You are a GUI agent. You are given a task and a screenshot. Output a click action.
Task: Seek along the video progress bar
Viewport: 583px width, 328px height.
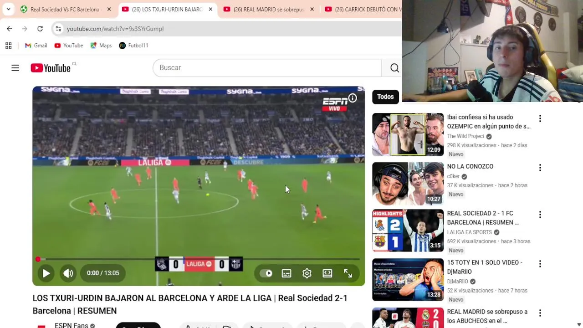pyautogui.click(x=199, y=259)
